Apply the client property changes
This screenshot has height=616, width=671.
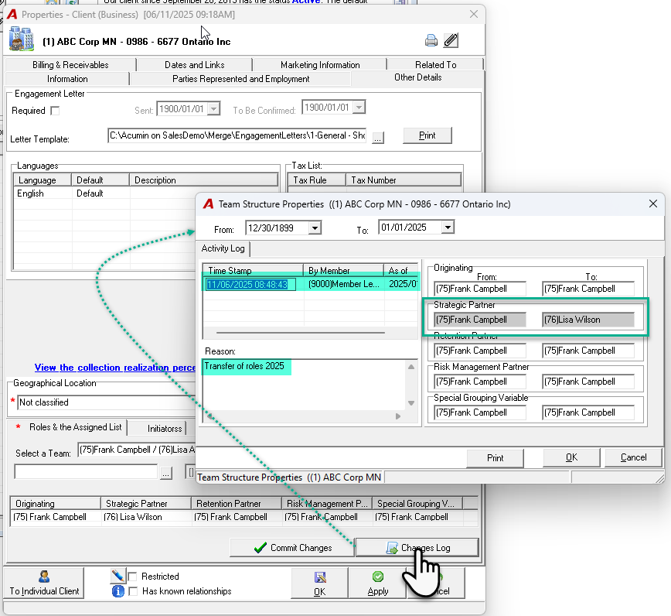[x=378, y=583]
